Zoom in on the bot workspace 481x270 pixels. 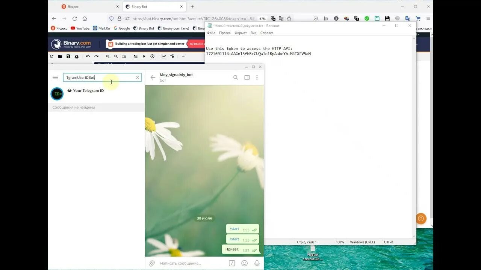(x=107, y=56)
